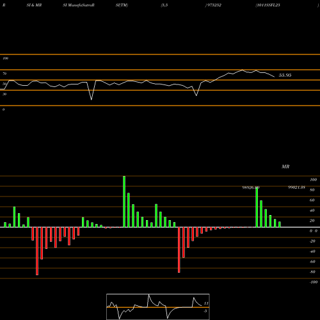Click the MR axis label -40
Screen dimensions: 320x320
[312, 252]
